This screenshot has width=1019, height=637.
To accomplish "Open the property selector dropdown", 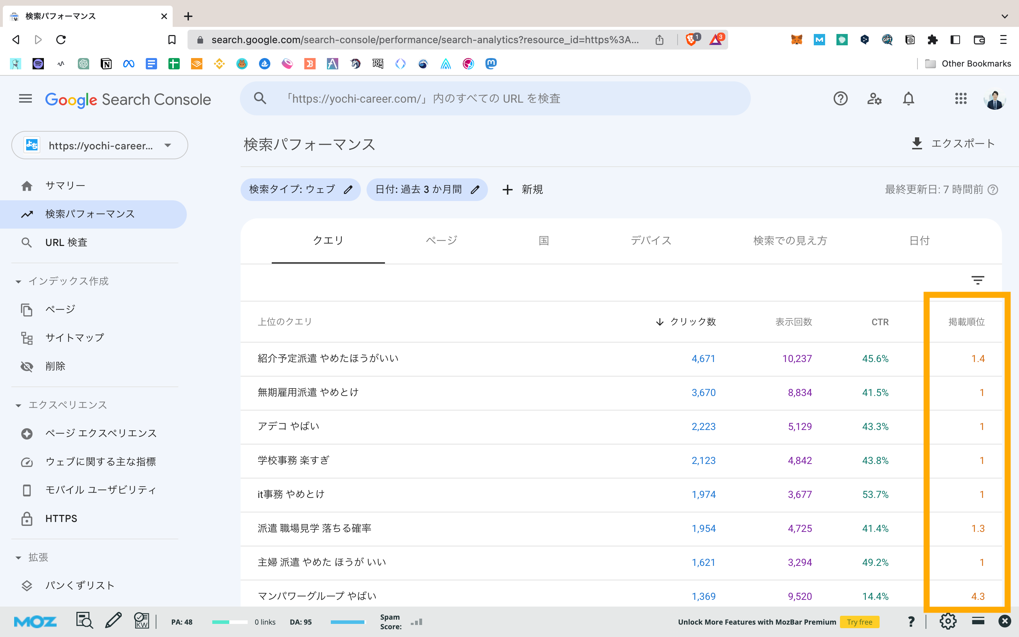I will pos(99,145).
